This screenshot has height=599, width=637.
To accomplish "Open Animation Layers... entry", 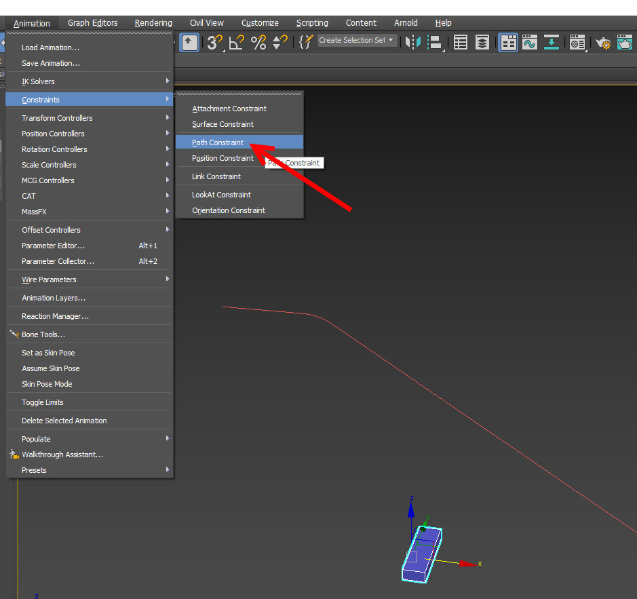I will [x=90, y=298].
